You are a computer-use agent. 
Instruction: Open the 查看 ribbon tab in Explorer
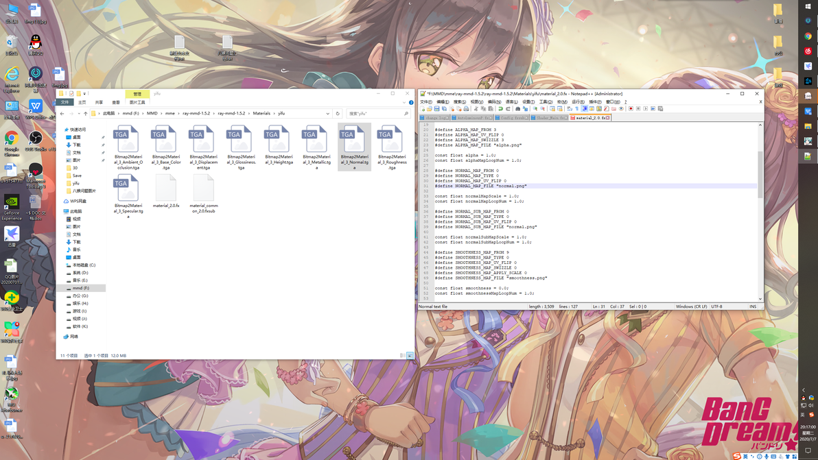point(116,102)
